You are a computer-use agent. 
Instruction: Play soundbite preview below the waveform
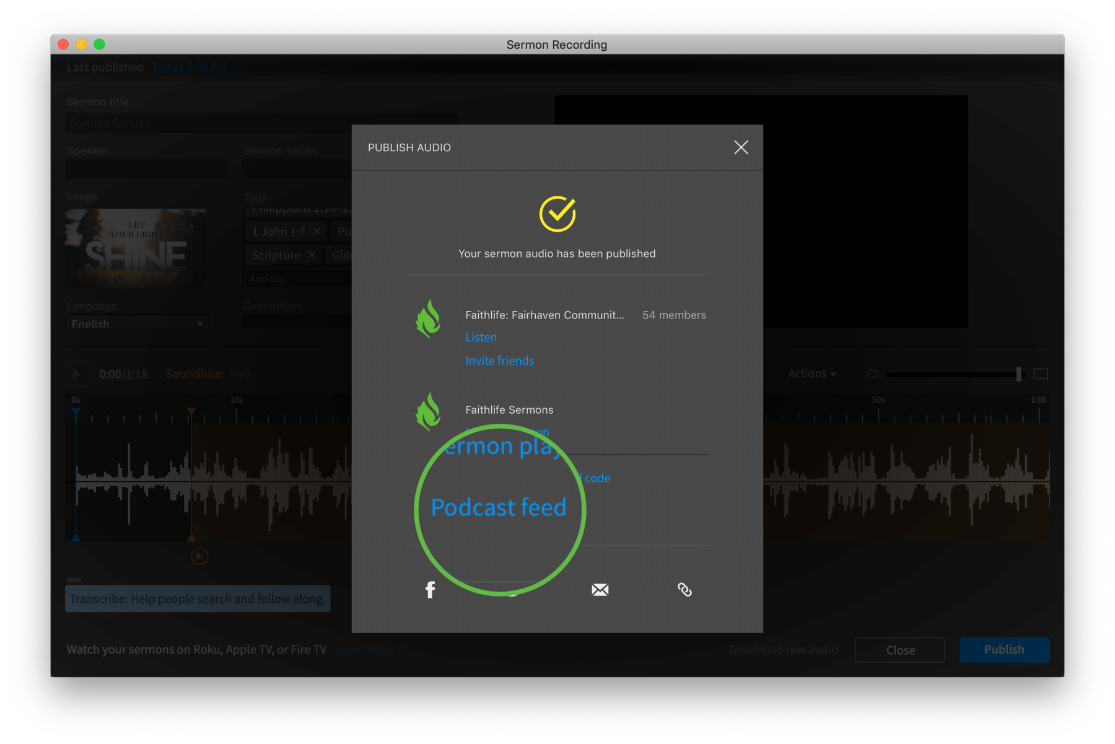click(199, 556)
